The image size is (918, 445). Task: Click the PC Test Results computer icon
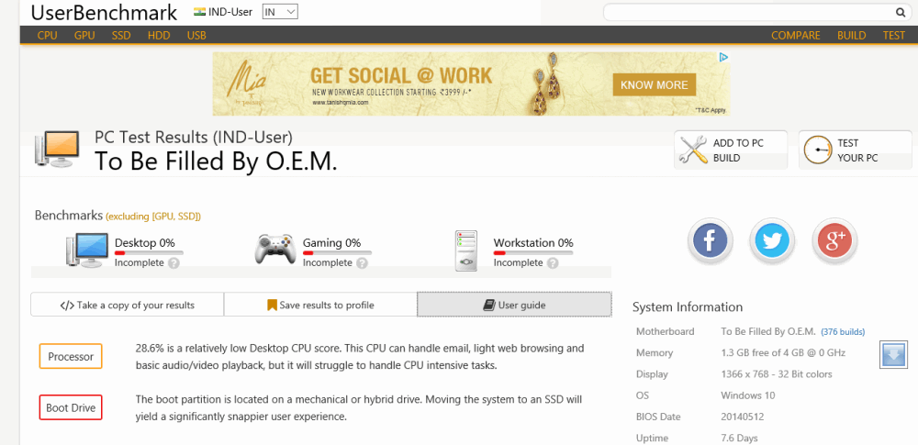coord(56,149)
